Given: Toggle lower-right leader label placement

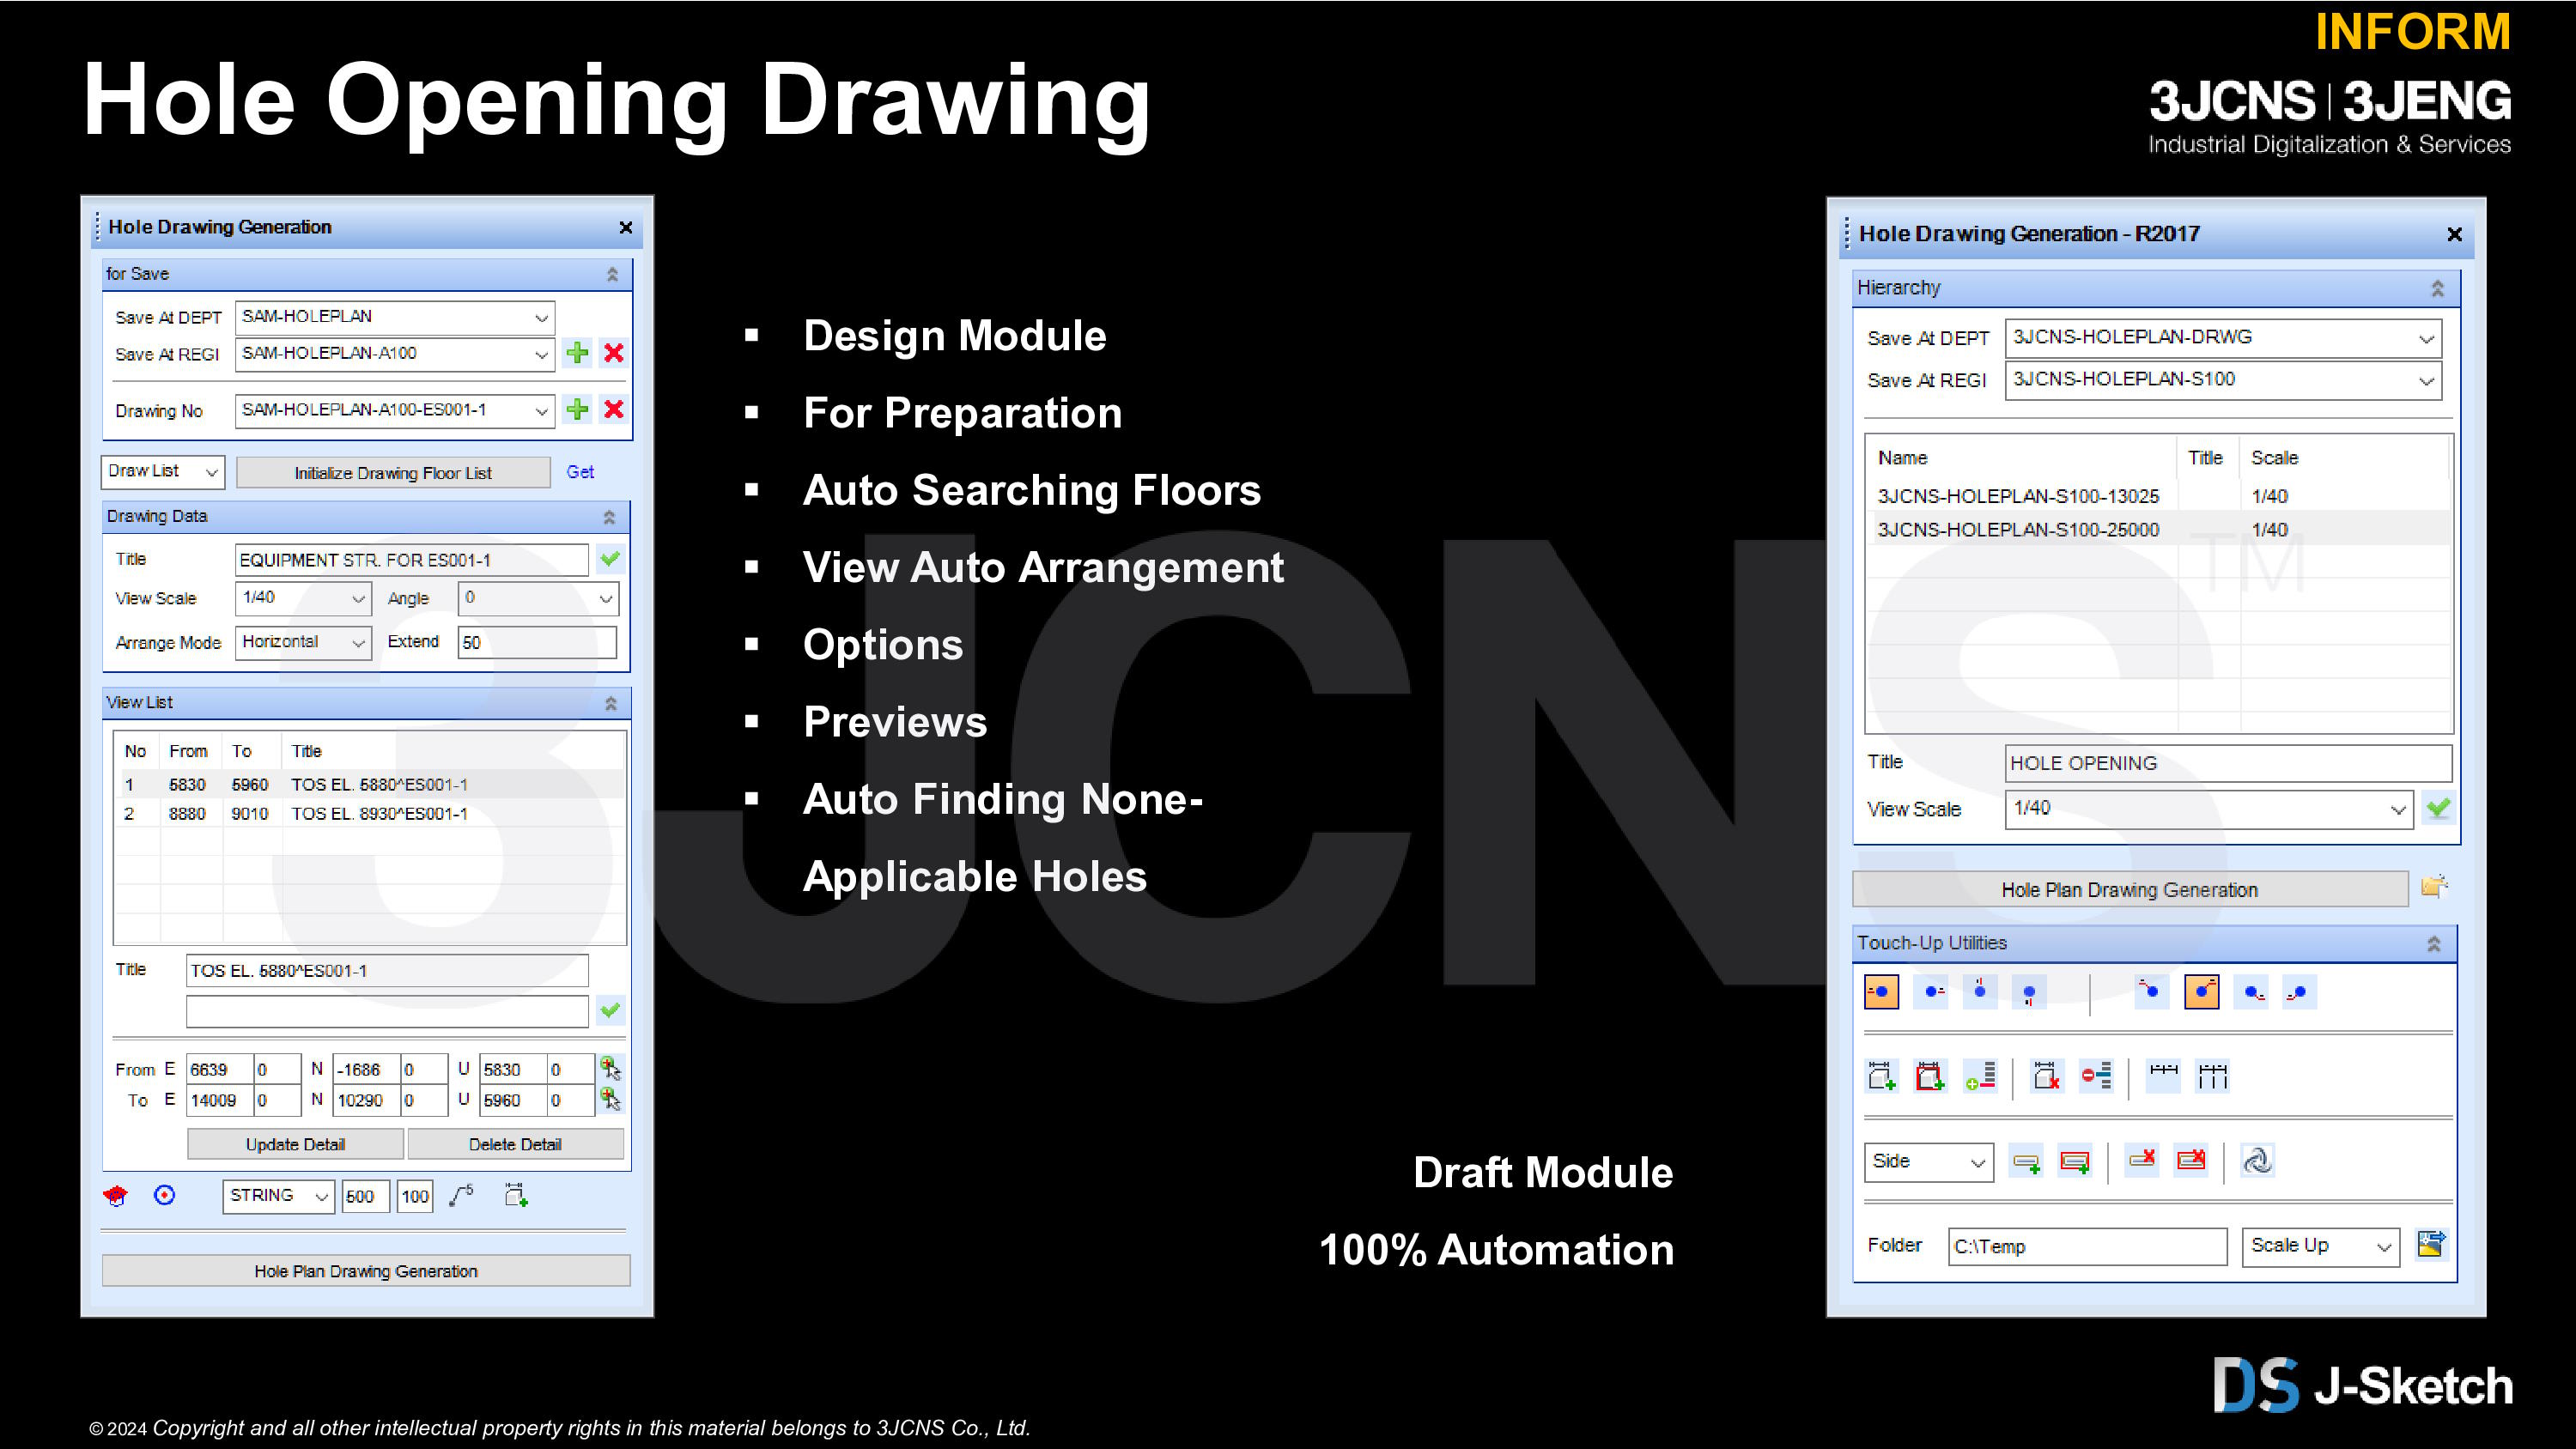Looking at the screenshot, I should tap(2251, 992).
